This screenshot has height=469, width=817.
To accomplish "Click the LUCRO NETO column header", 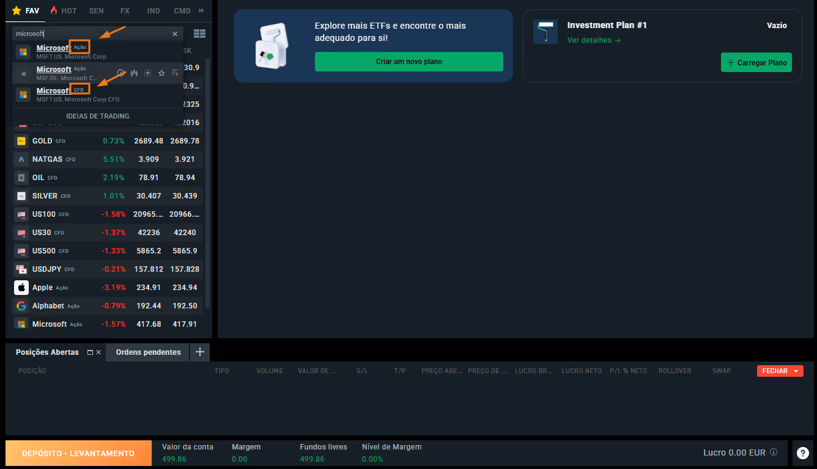I will (582, 371).
